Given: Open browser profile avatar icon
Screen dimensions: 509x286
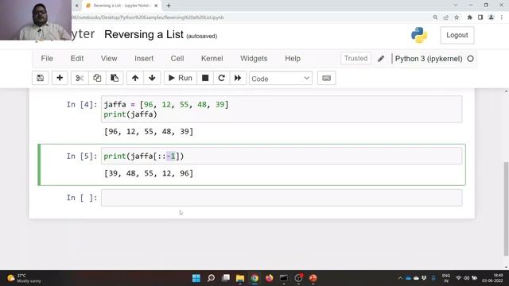Looking at the screenshot, I should coord(492,17).
